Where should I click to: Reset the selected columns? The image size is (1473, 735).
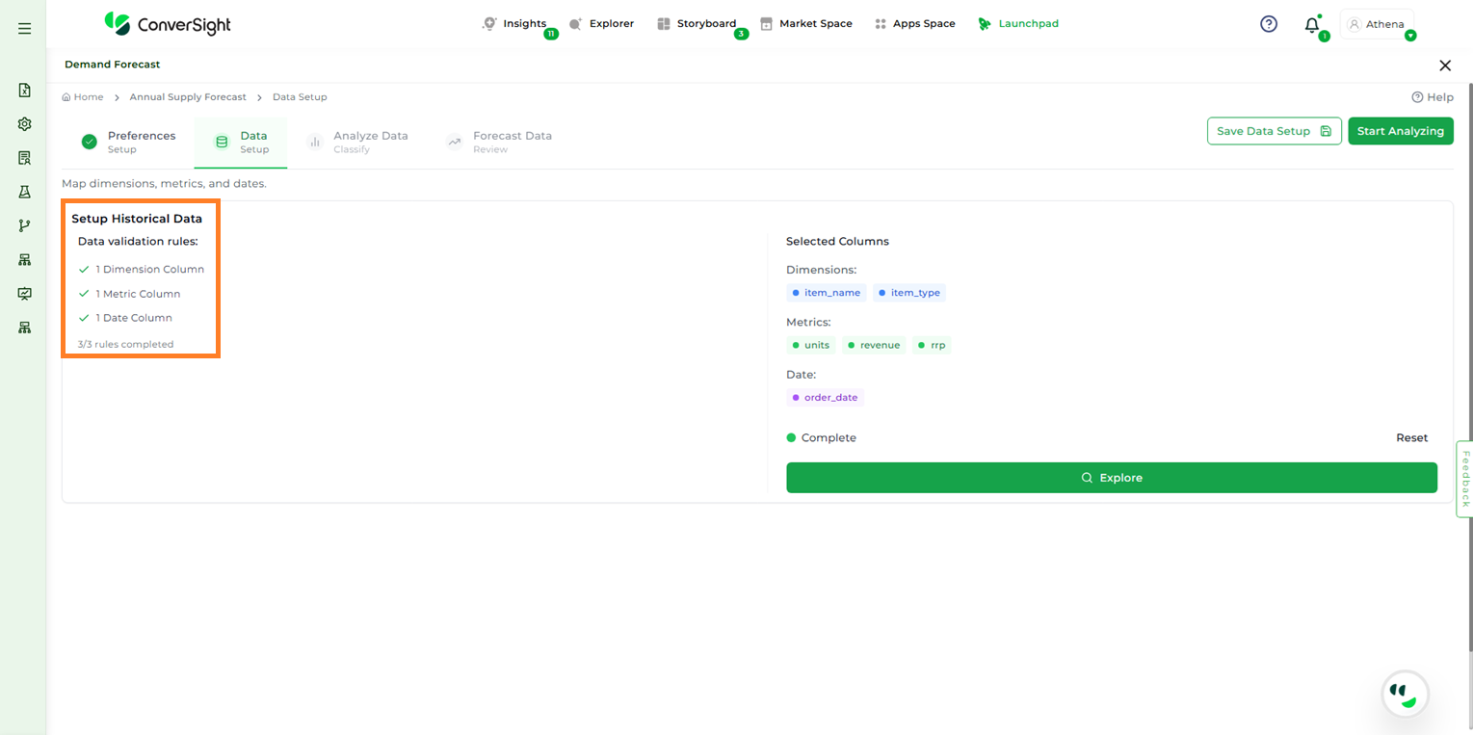(x=1411, y=437)
